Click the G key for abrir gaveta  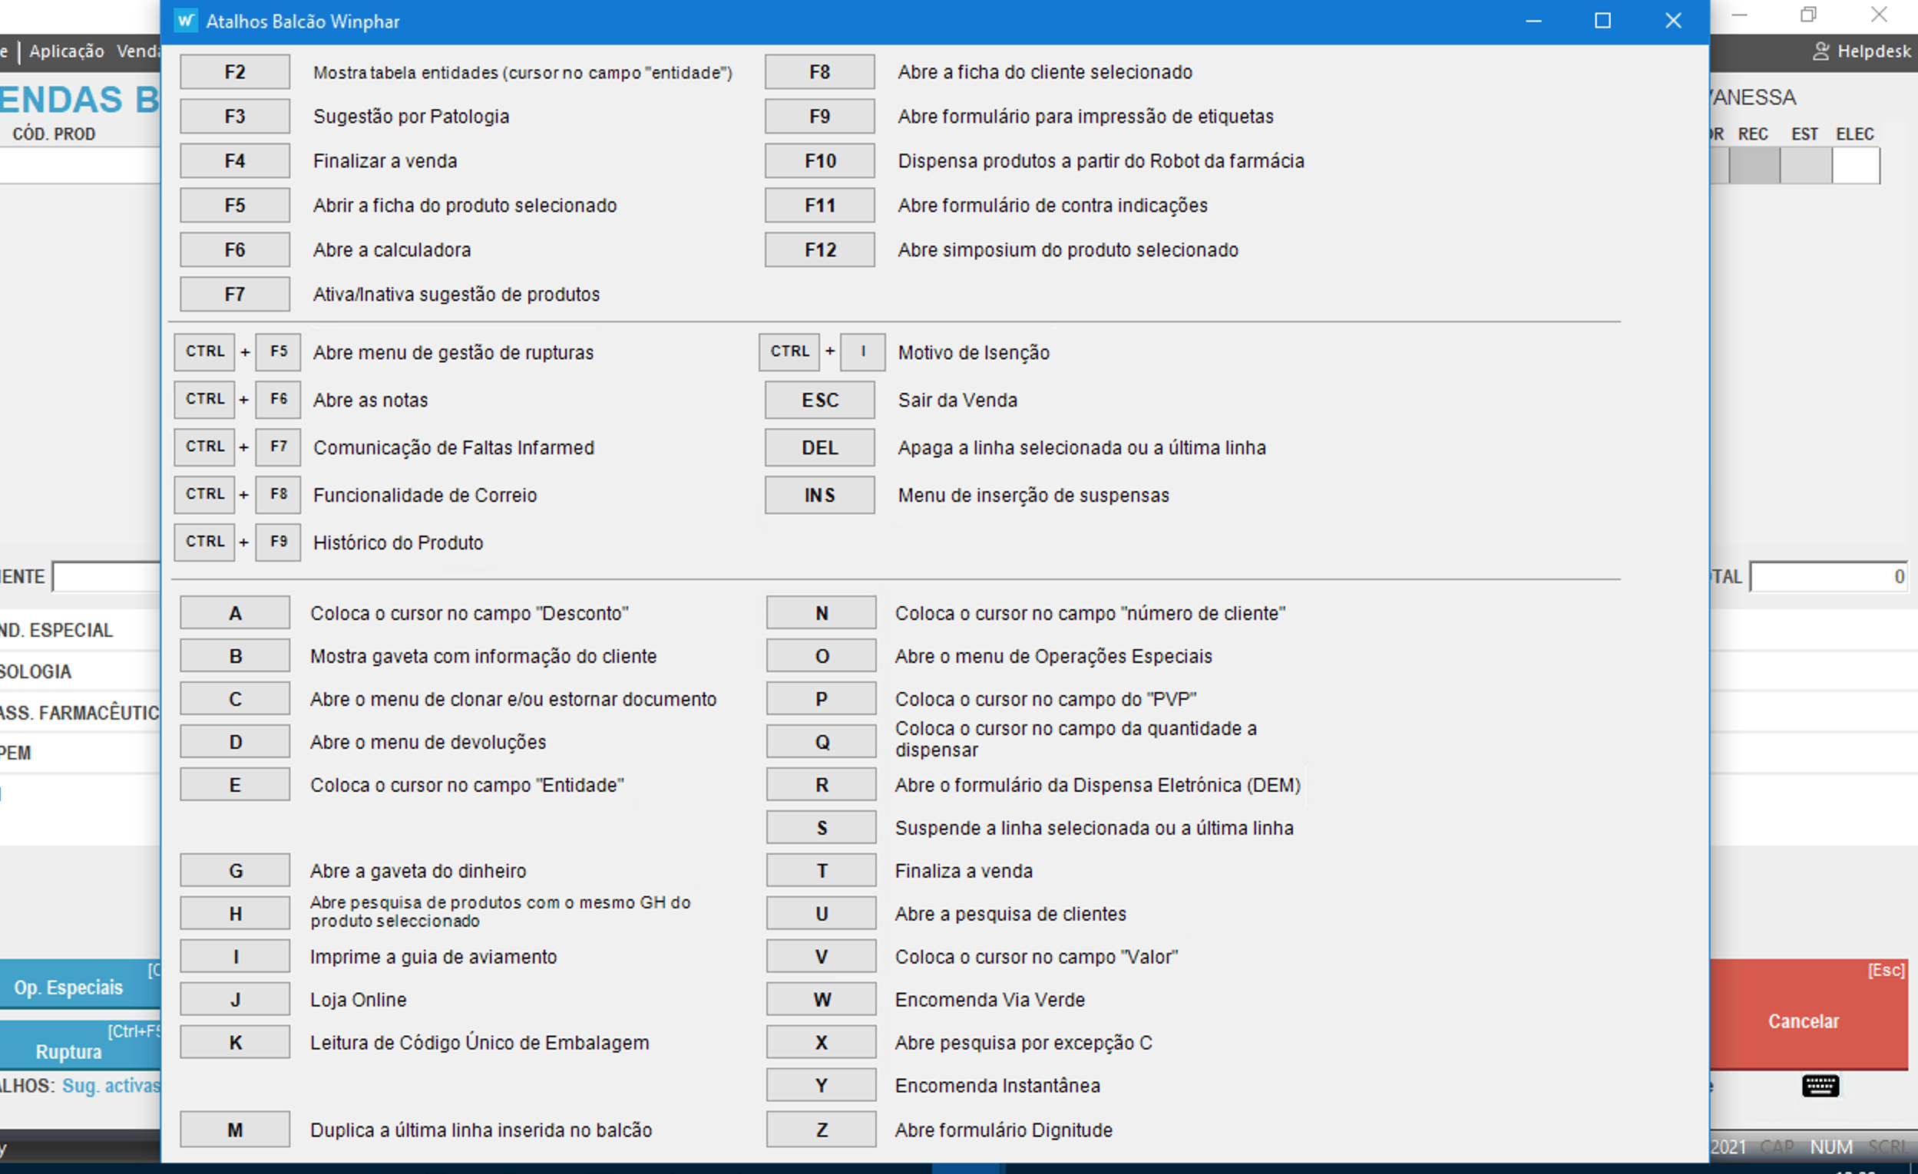(235, 871)
